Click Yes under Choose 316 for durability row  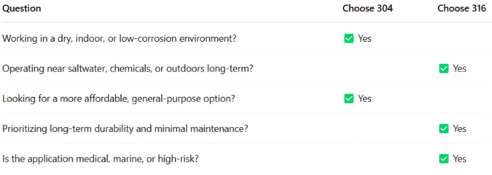point(459,128)
